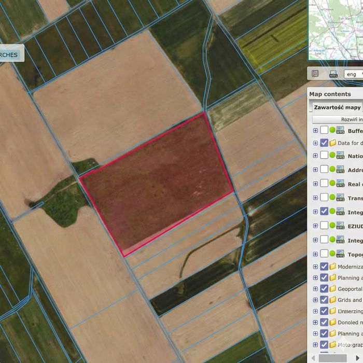Screen dimensions: 363x363
Task: Click the red highlighted parcel on map
Action: [x=156, y=185]
